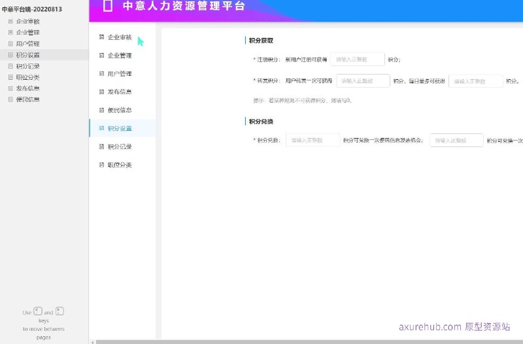Click page icon beside sitemap 积分设置
Viewport: 523px width, 344px height.
(10, 55)
